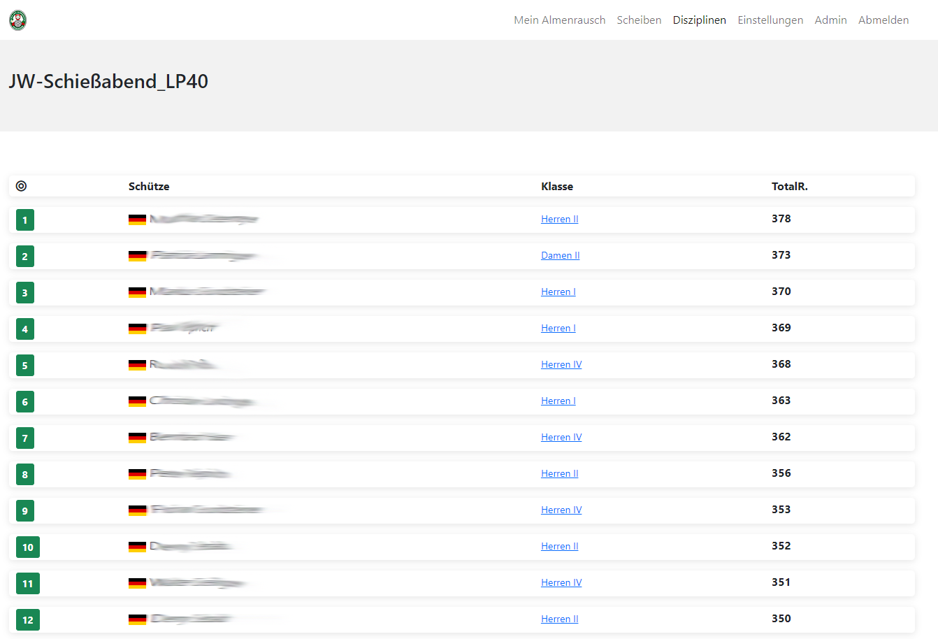Screen dimensions: 938x639
Task: Click the target icon column header
Action: [21, 186]
